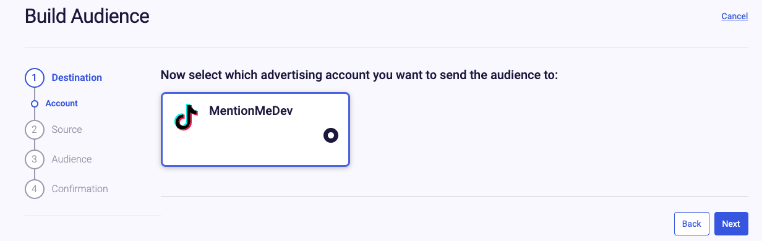This screenshot has width=762, height=241.
Task: Click the advertising account instruction text
Action: tap(359, 75)
